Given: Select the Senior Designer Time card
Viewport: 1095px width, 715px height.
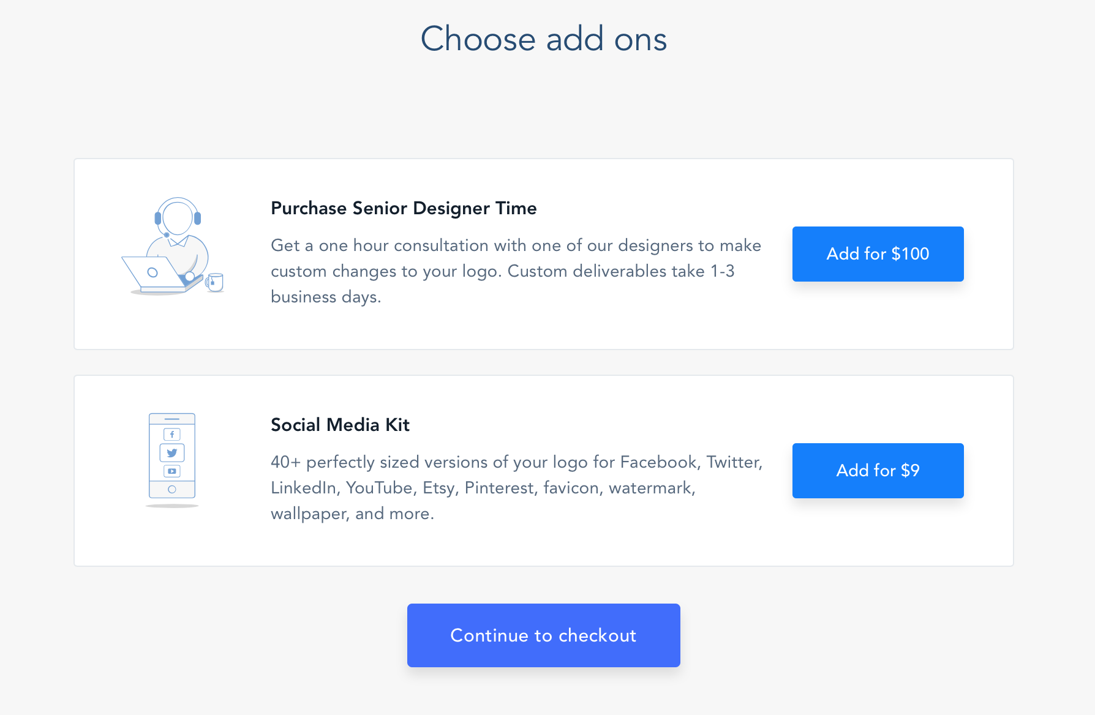Looking at the screenshot, I should 544,254.
